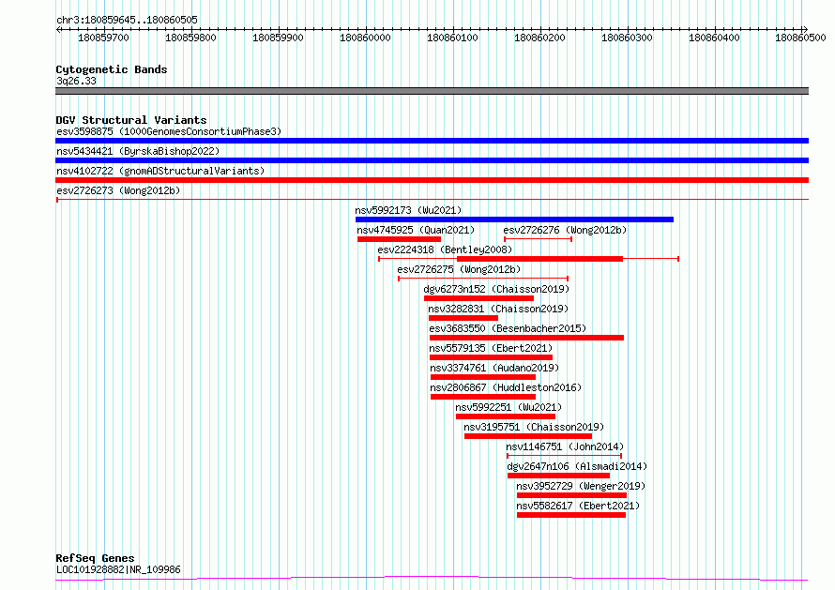Click ruler position 180859900
Image resolution: width=835 pixels, height=590 pixels.
coord(278,38)
